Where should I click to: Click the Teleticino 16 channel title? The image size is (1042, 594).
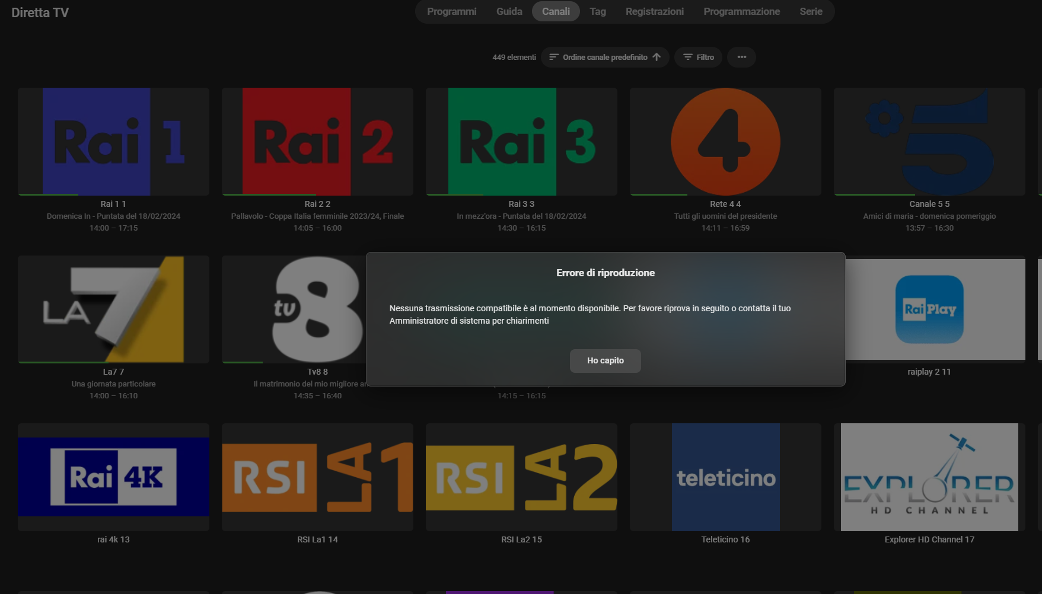click(725, 539)
